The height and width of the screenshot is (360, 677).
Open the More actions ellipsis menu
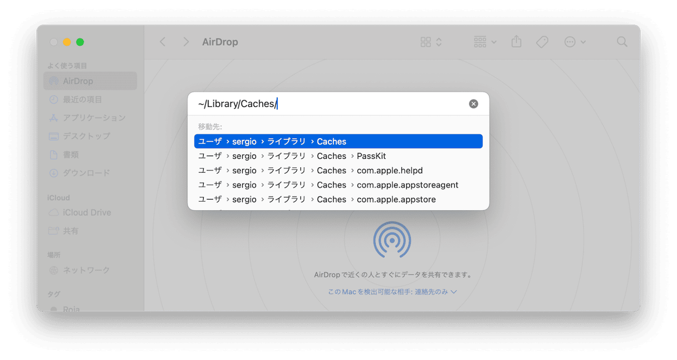tap(575, 42)
